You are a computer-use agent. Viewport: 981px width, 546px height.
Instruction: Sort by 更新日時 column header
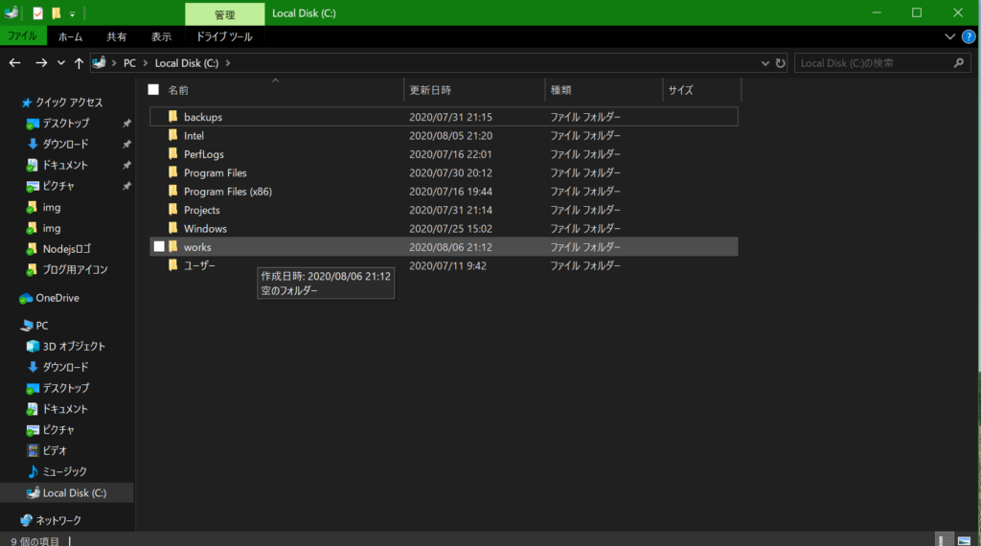point(430,90)
